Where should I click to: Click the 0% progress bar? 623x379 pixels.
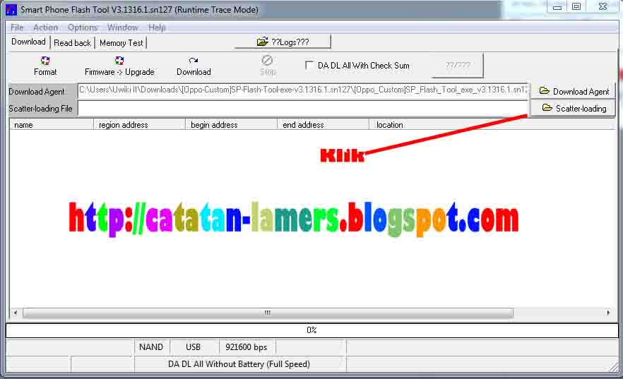[312, 330]
